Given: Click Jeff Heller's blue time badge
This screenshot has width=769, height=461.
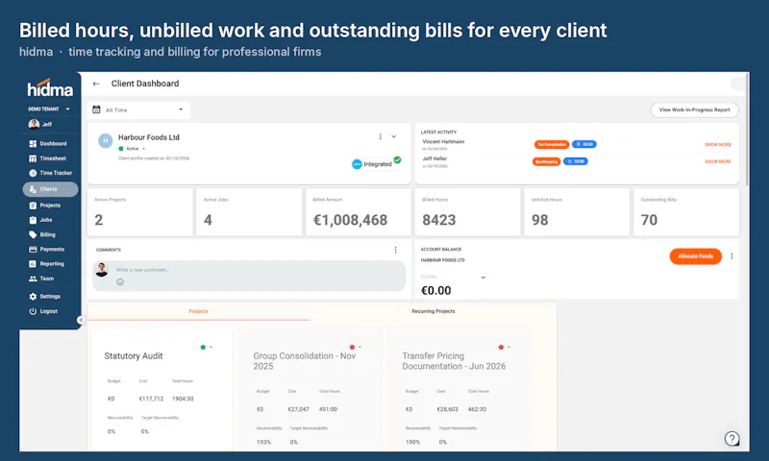Looking at the screenshot, I should (575, 161).
